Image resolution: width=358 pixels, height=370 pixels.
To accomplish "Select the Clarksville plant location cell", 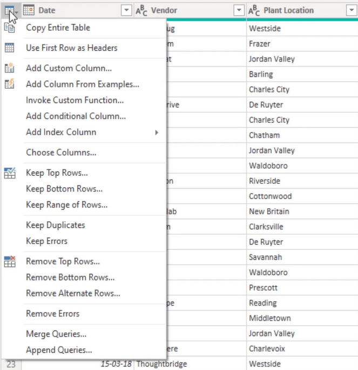I will [x=302, y=227].
